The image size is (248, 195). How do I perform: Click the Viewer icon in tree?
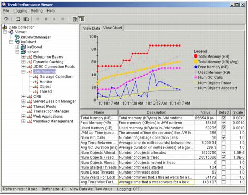coord(11,32)
